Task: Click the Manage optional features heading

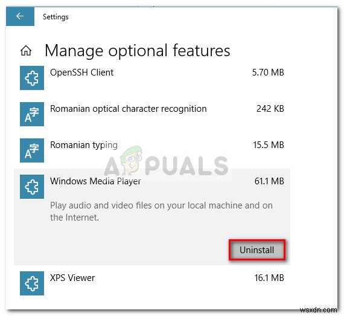Action: tap(138, 51)
